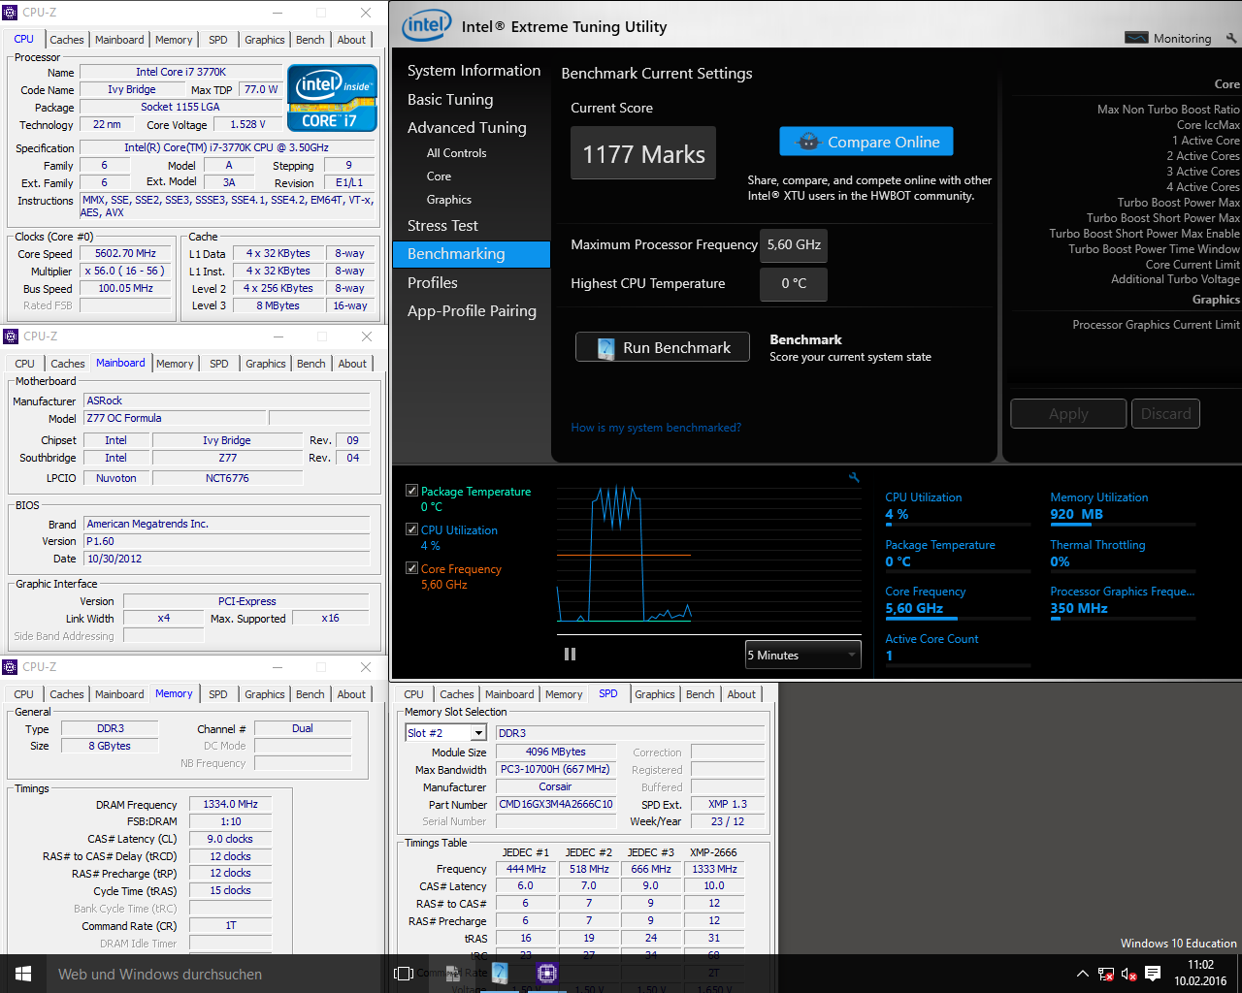Viewport: 1242px width, 993px height.
Task: Click the Intel inside Core i7 badge
Action: pyautogui.click(x=332, y=98)
